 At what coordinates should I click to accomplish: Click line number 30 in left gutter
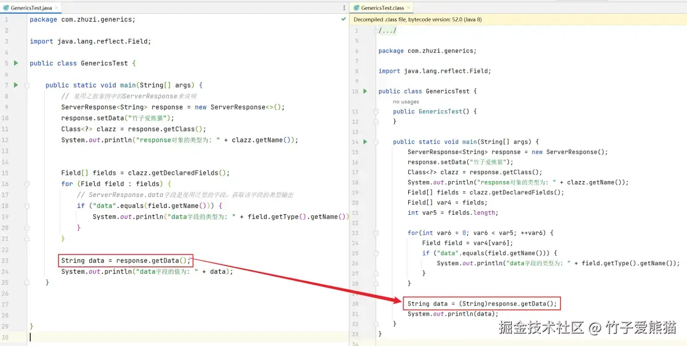coord(5,337)
